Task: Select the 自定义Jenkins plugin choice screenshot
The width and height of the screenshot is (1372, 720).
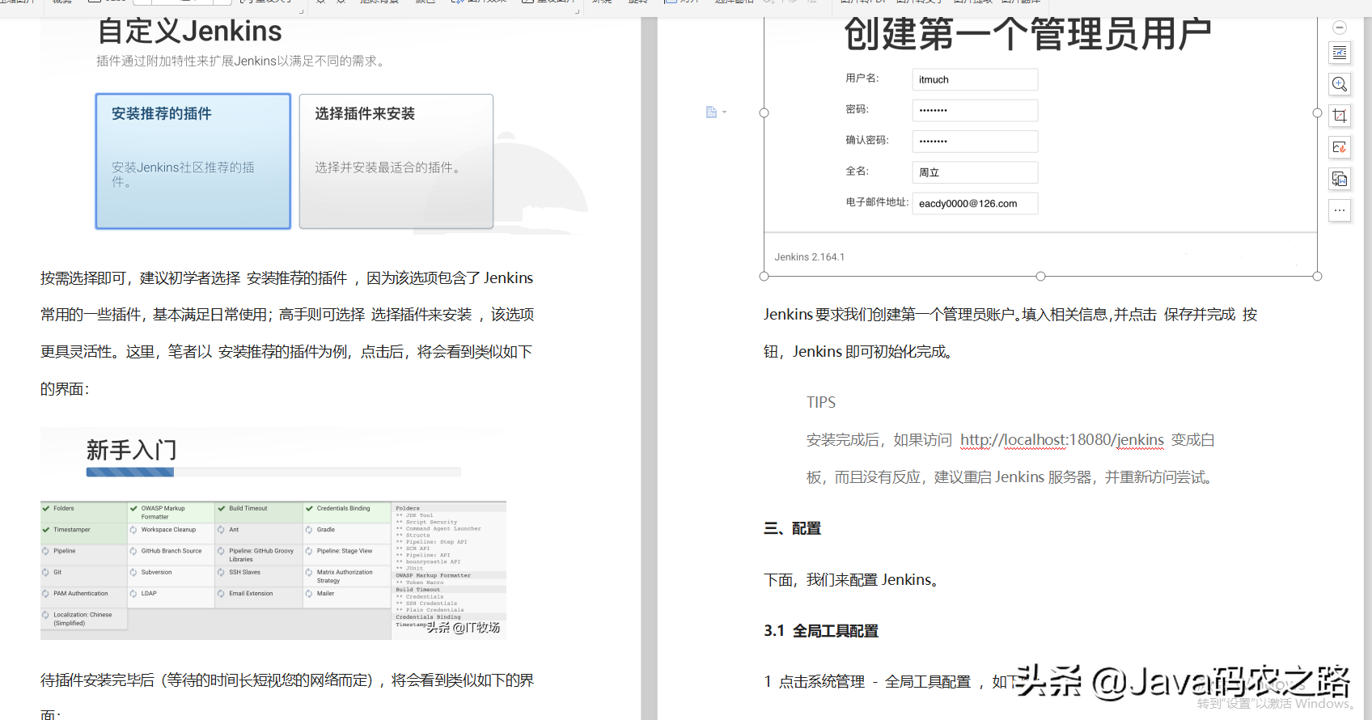Action: [x=315, y=125]
